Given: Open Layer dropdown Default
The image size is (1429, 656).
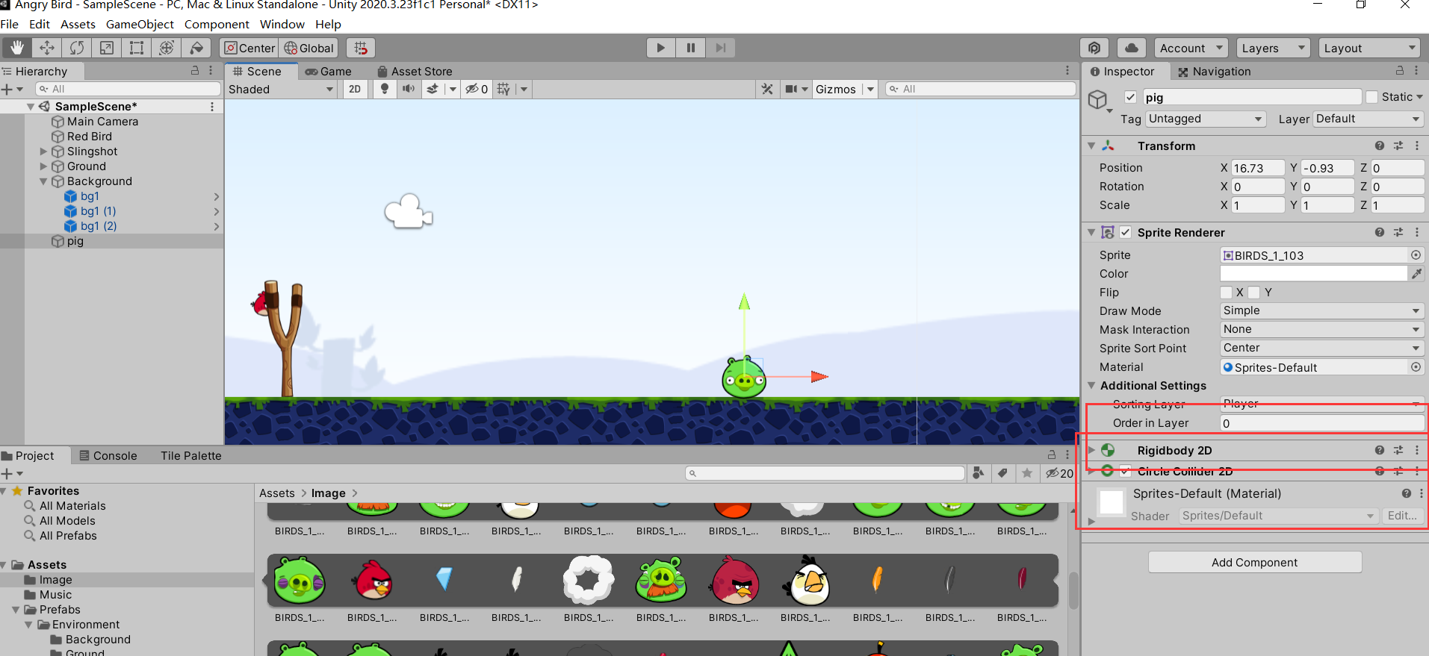Looking at the screenshot, I should (1368, 119).
